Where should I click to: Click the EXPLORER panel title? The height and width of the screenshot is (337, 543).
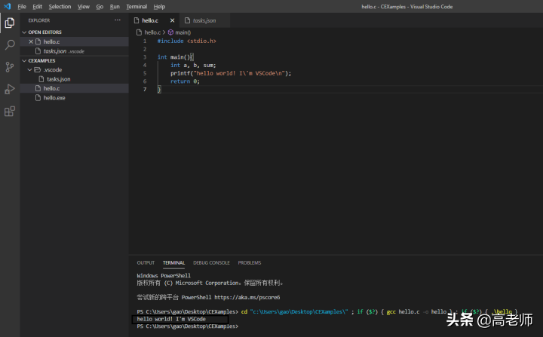pos(38,20)
